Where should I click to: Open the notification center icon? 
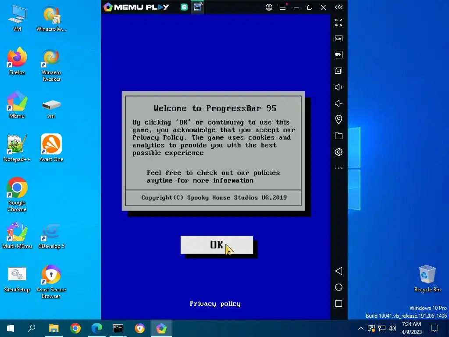click(435, 328)
